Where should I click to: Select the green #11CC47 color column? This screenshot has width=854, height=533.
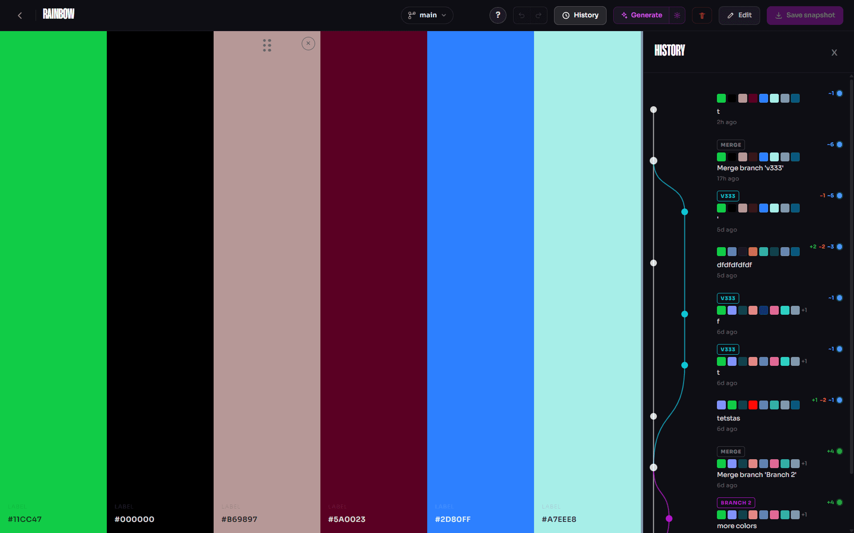[53, 282]
